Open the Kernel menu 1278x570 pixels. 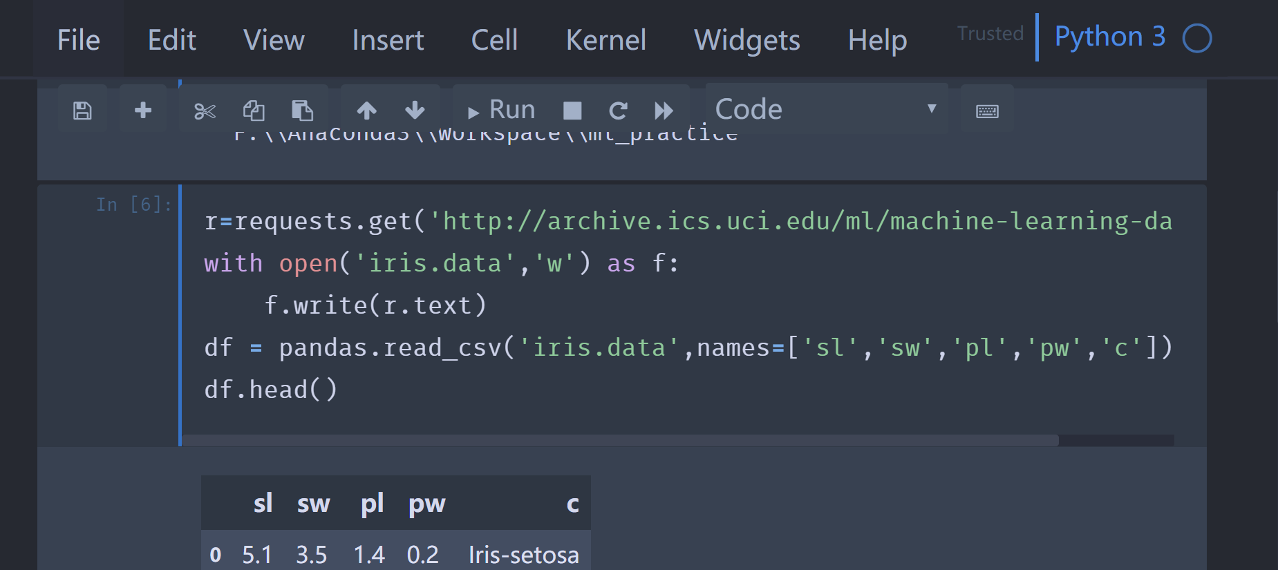(606, 39)
